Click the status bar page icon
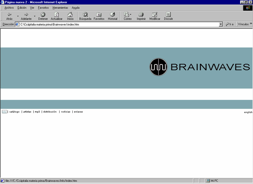 [2, 181]
